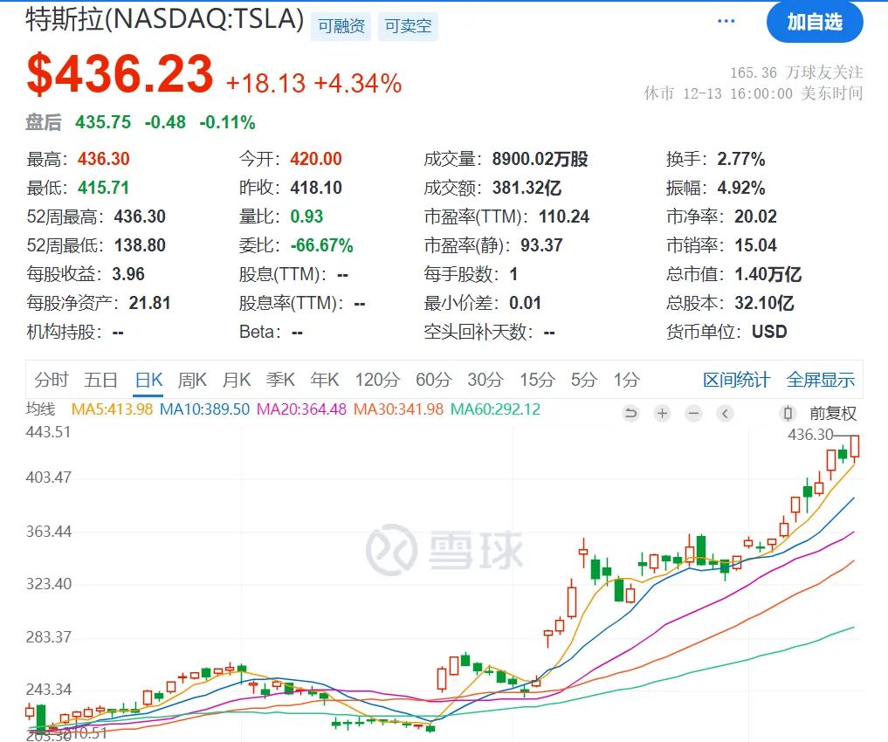
Task: Switch to the 分时 intraday tab
Action: pyautogui.click(x=52, y=380)
